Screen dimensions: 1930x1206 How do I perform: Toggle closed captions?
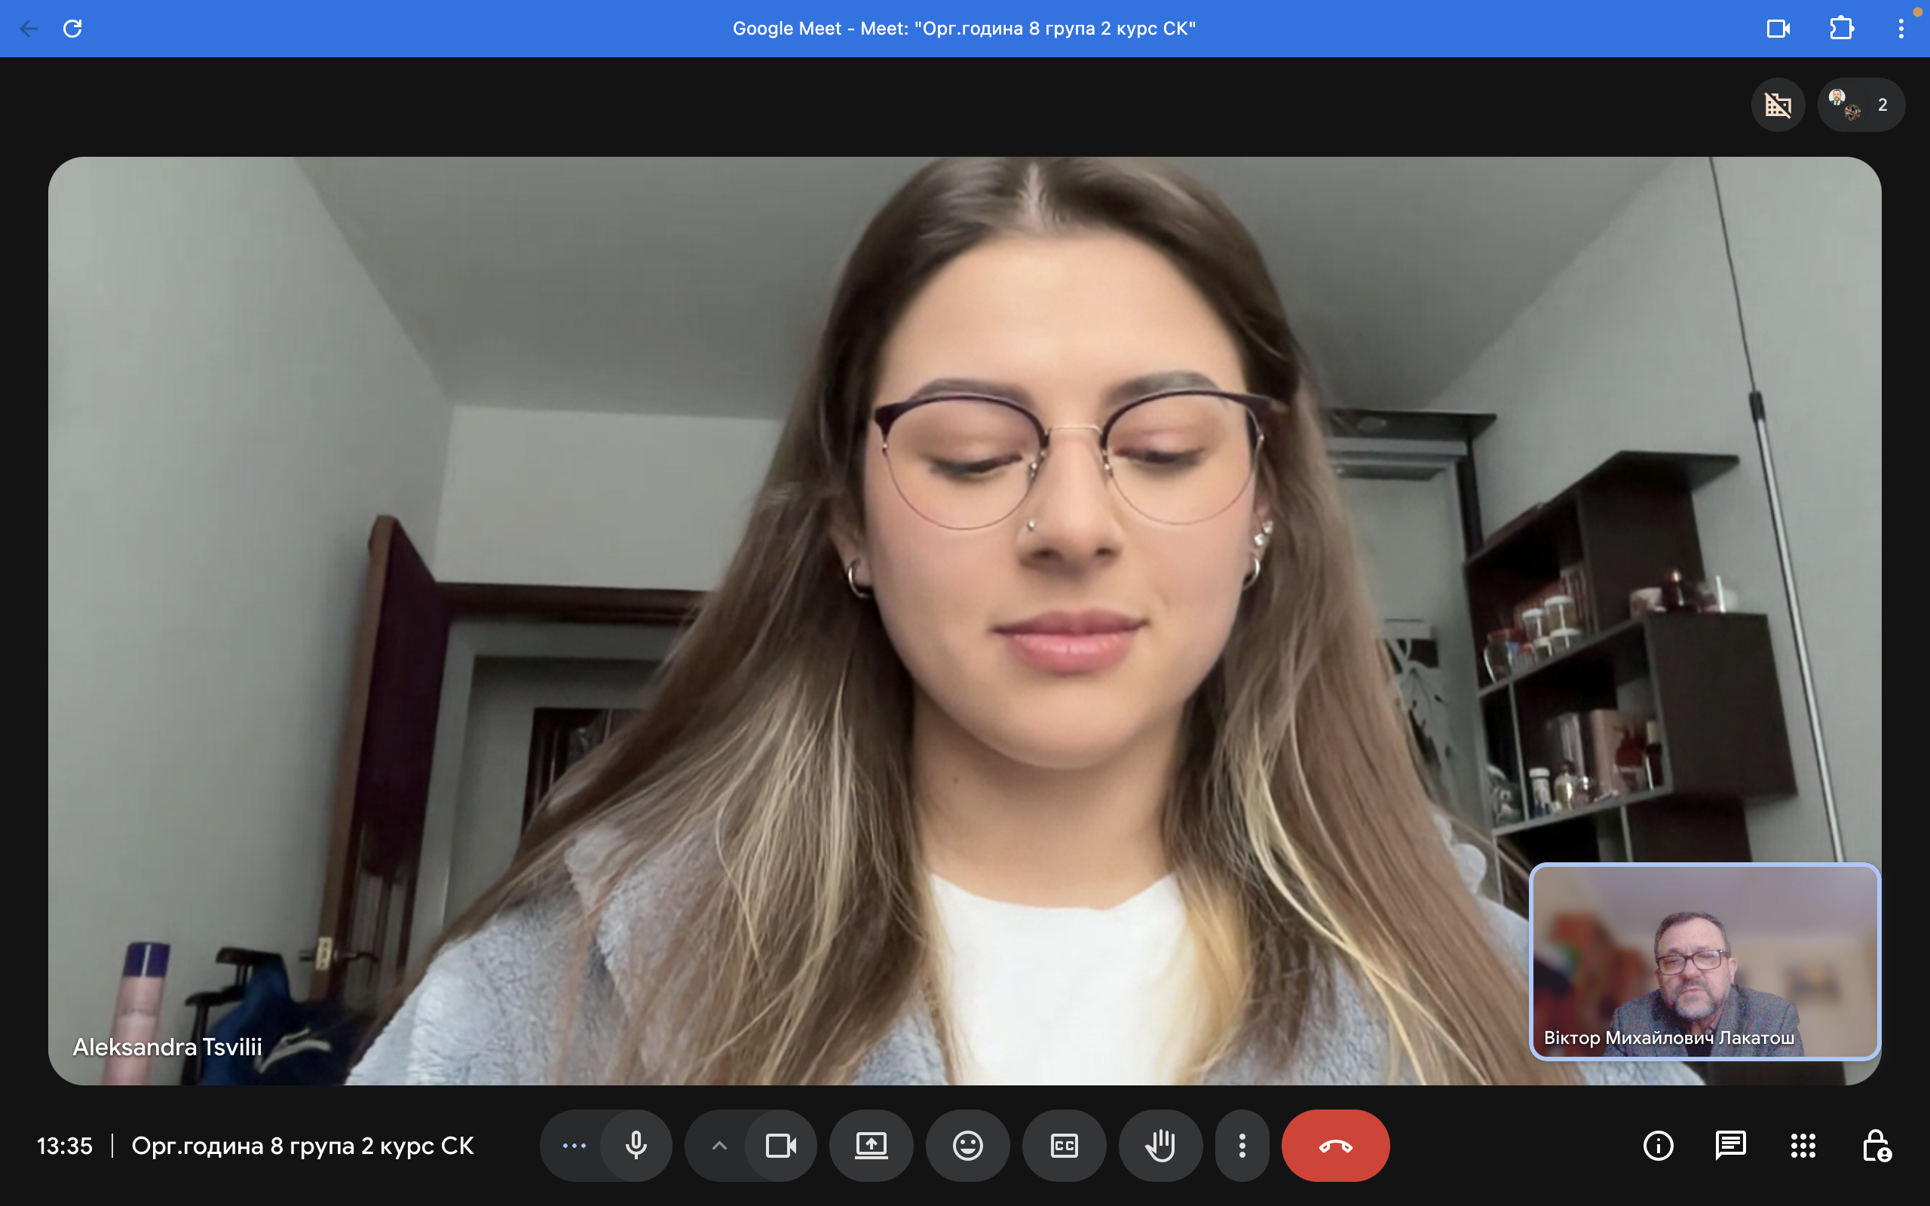tap(1064, 1146)
